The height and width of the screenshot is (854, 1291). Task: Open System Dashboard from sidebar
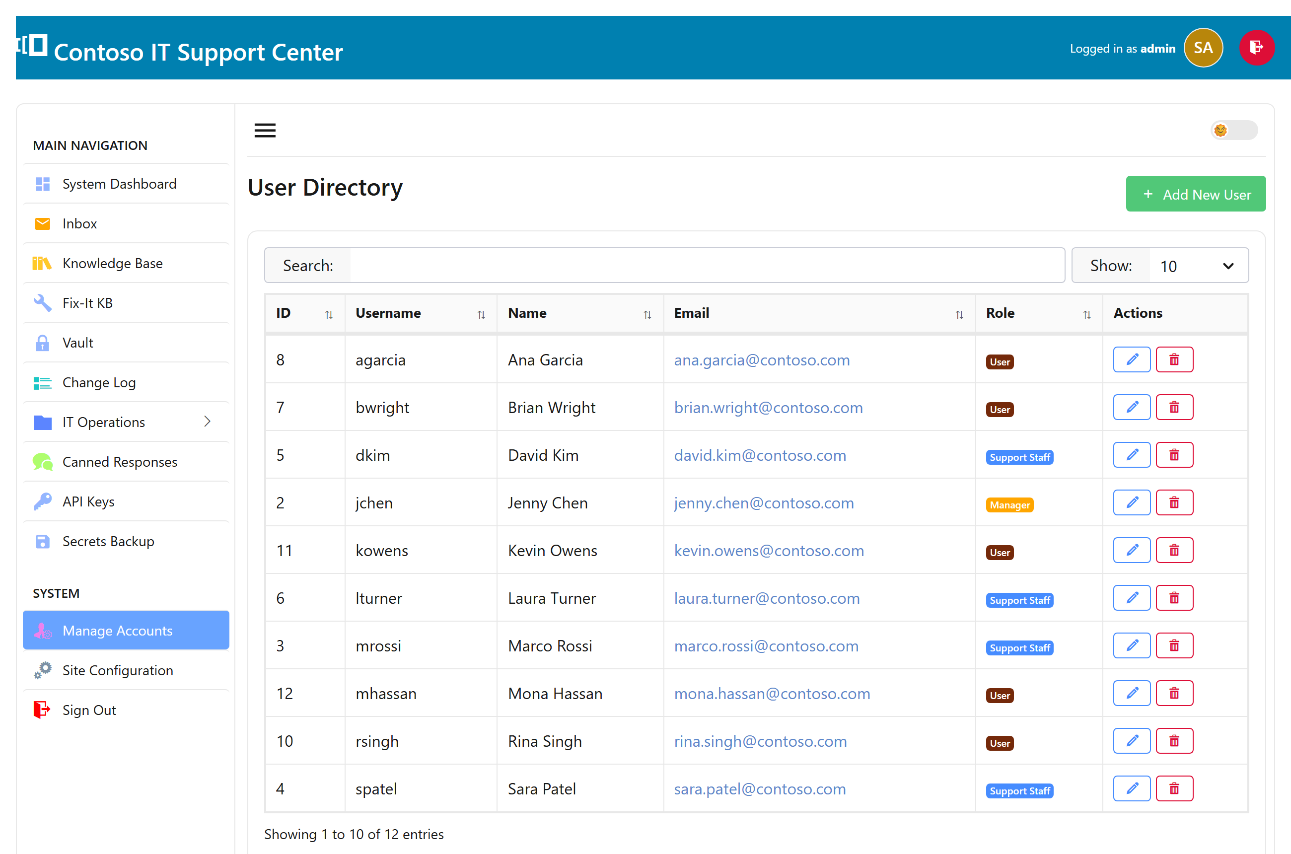pos(126,184)
